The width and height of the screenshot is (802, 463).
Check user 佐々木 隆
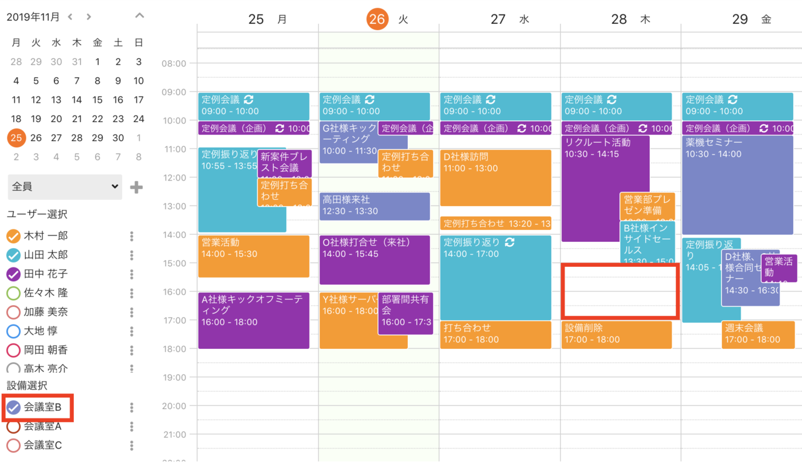[x=13, y=293]
